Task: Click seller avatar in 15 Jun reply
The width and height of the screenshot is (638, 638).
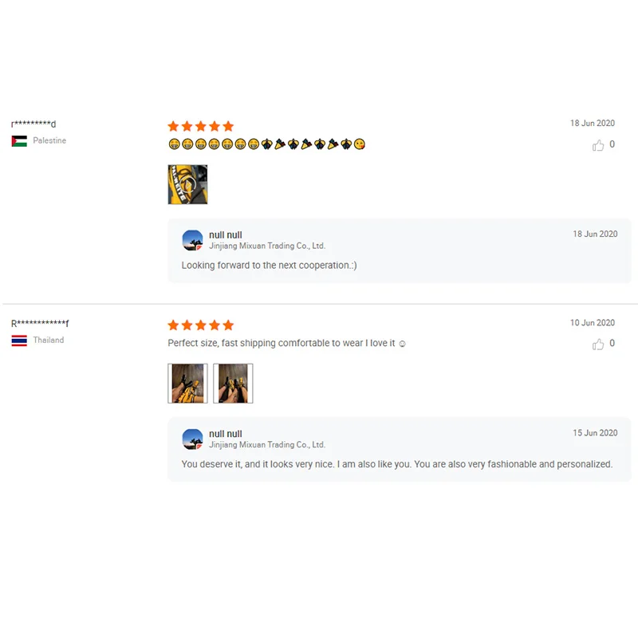Action: tap(192, 439)
